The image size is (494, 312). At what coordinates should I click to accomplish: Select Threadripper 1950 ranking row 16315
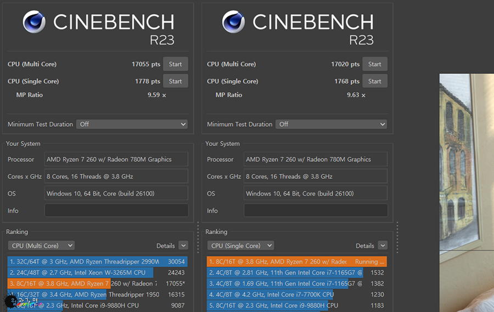click(97, 294)
